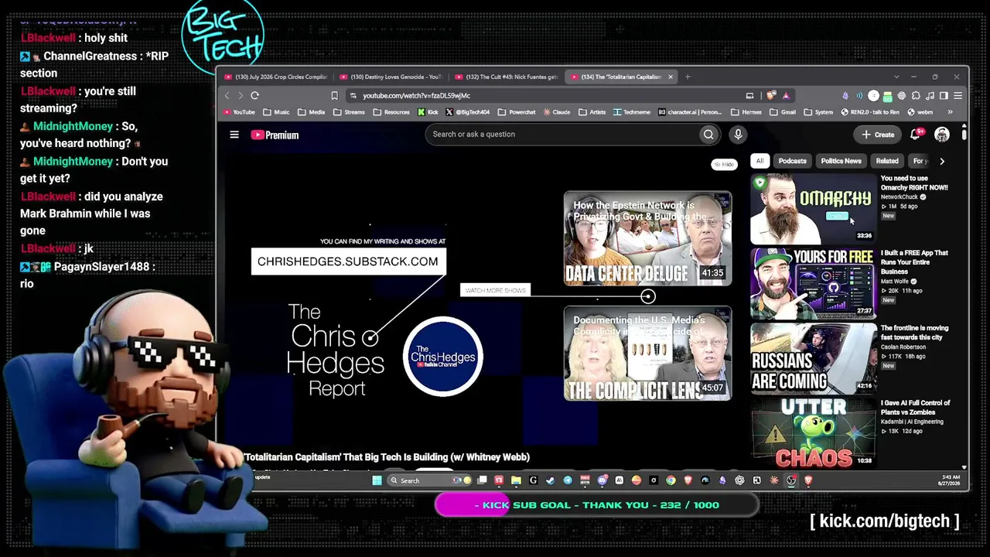This screenshot has height=557, width=990.
Task: Open the YouTube notifications bell
Action: click(x=915, y=135)
